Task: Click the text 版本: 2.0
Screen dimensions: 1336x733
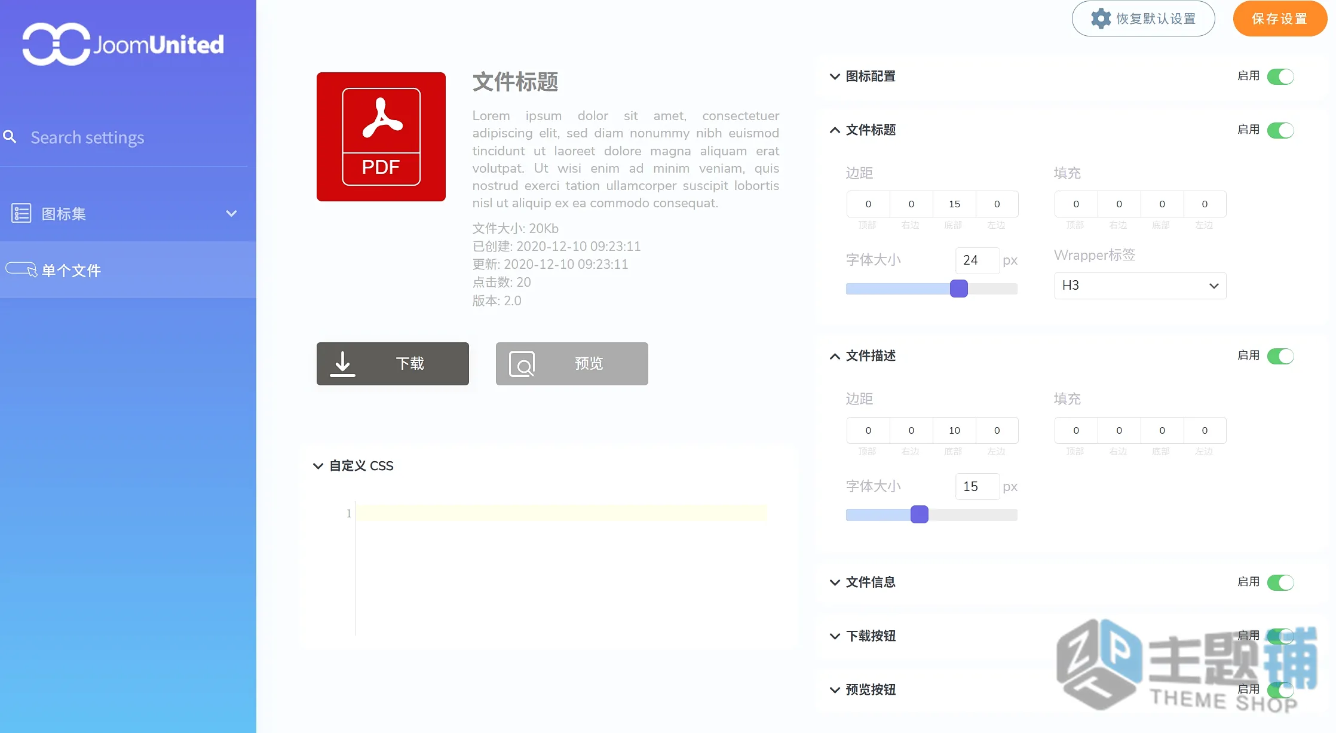Action: click(x=497, y=301)
